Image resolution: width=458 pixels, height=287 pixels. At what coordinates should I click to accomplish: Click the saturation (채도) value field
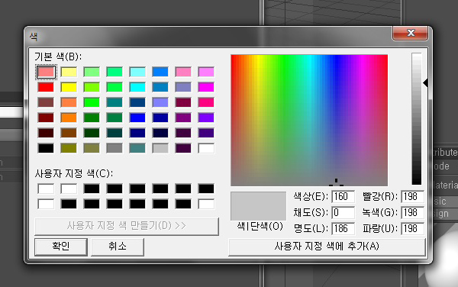pyautogui.click(x=343, y=212)
